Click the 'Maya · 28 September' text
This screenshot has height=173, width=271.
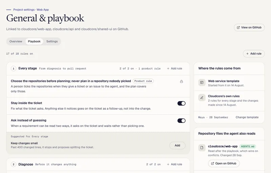click(213, 117)
